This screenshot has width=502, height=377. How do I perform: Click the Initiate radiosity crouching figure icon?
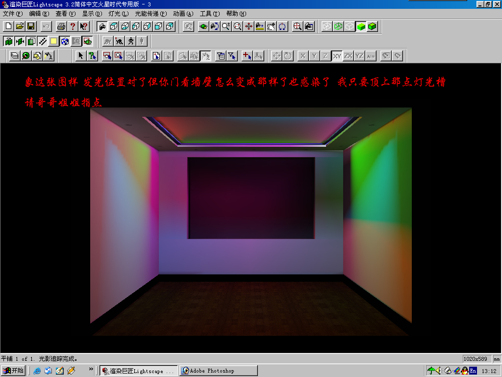point(108,41)
